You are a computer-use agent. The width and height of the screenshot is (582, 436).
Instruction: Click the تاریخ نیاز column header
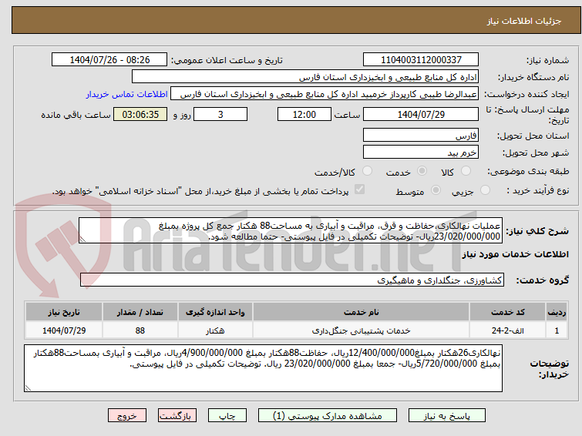click(x=64, y=312)
